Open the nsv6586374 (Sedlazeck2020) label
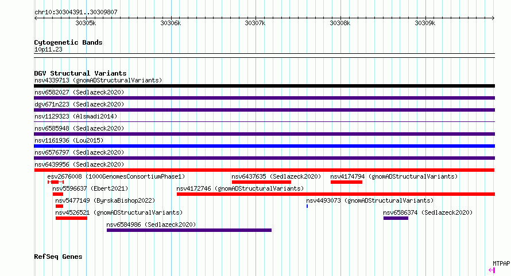This screenshot has height=276, width=511. (428, 212)
